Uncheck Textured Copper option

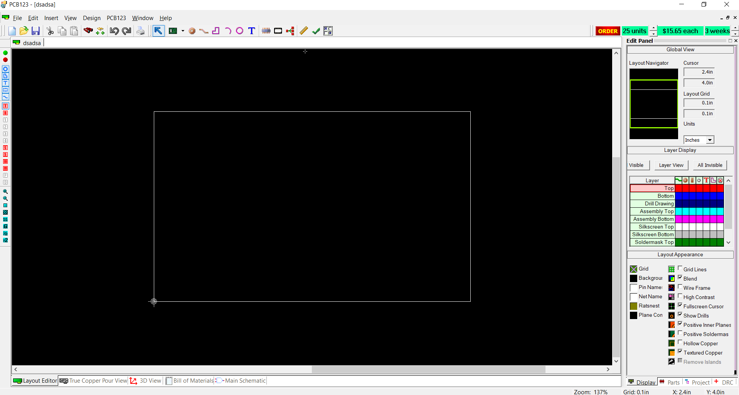(x=680, y=351)
